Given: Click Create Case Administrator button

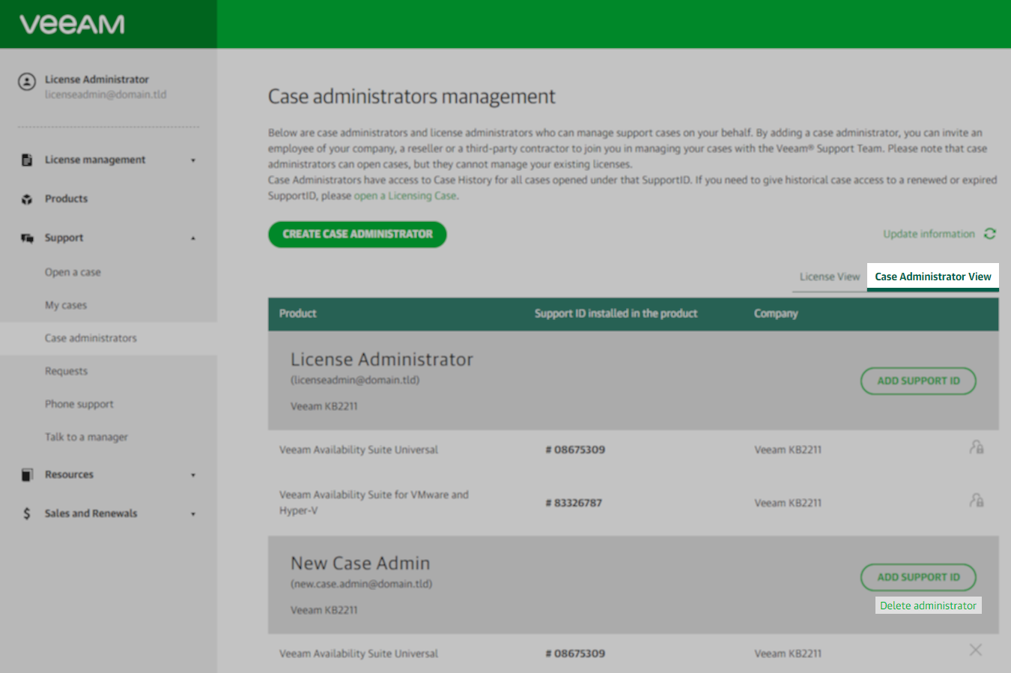Looking at the screenshot, I should point(357,234).
